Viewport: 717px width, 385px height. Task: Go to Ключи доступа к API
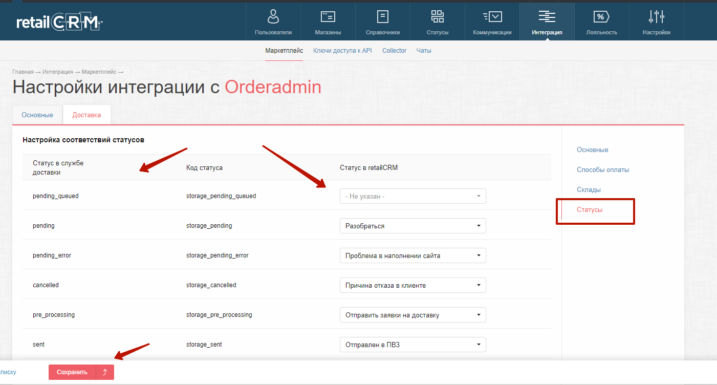342,51
